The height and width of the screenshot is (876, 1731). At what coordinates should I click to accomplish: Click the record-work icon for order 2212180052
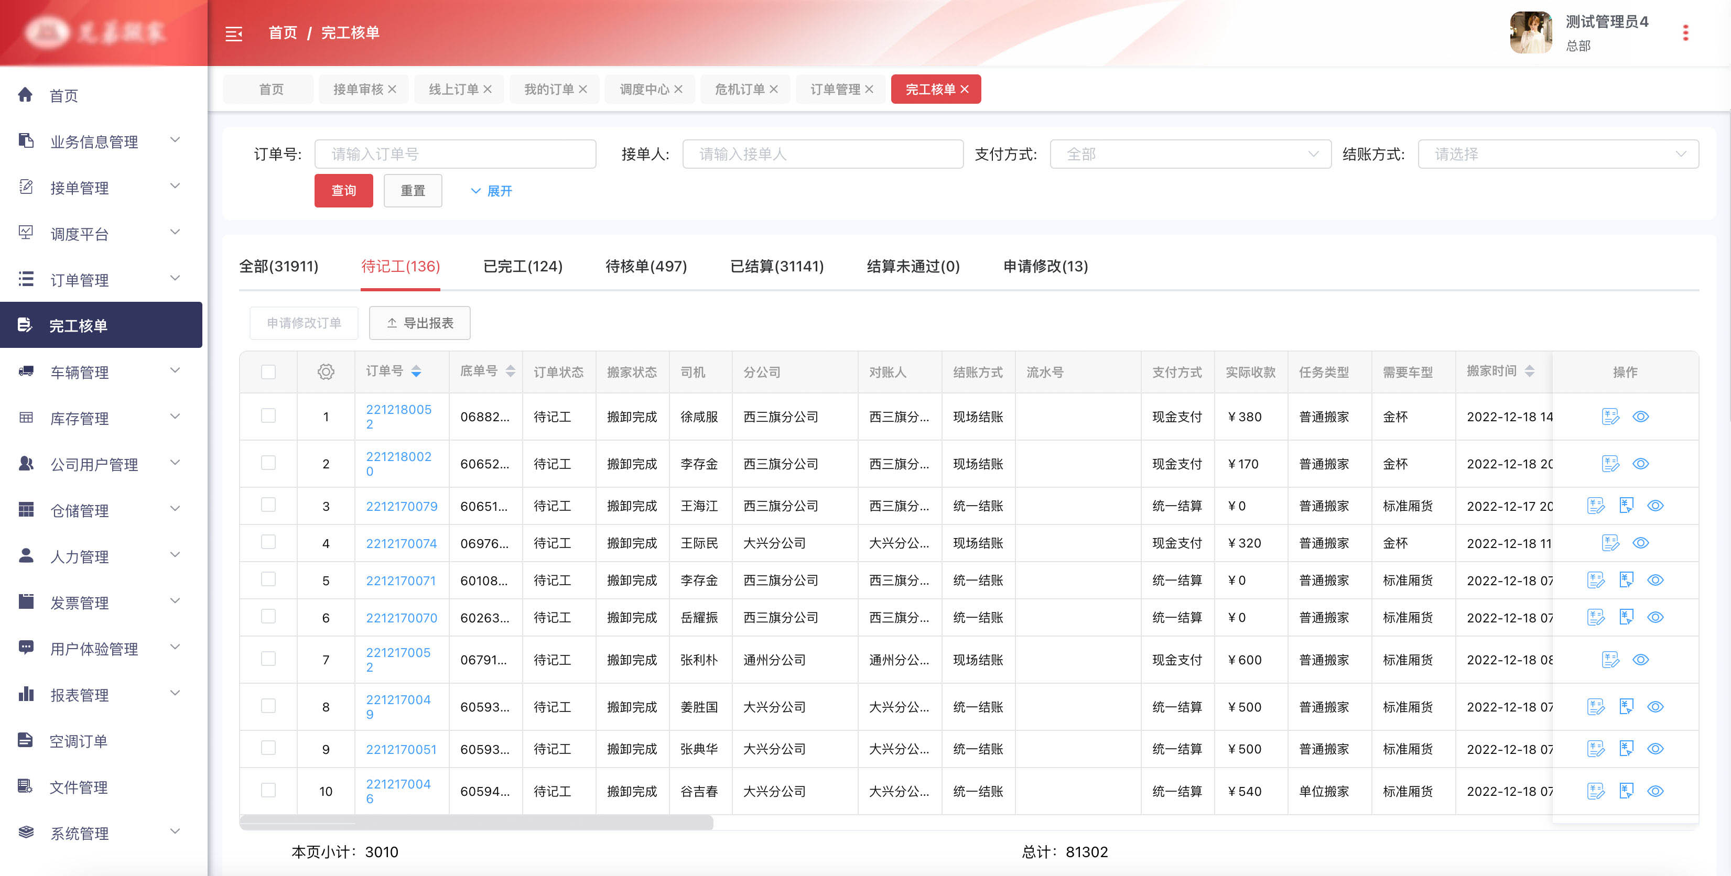click(x=1610, y=417)
